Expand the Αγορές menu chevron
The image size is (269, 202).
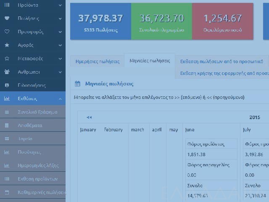pyautogui.click(x=60, y=45)
